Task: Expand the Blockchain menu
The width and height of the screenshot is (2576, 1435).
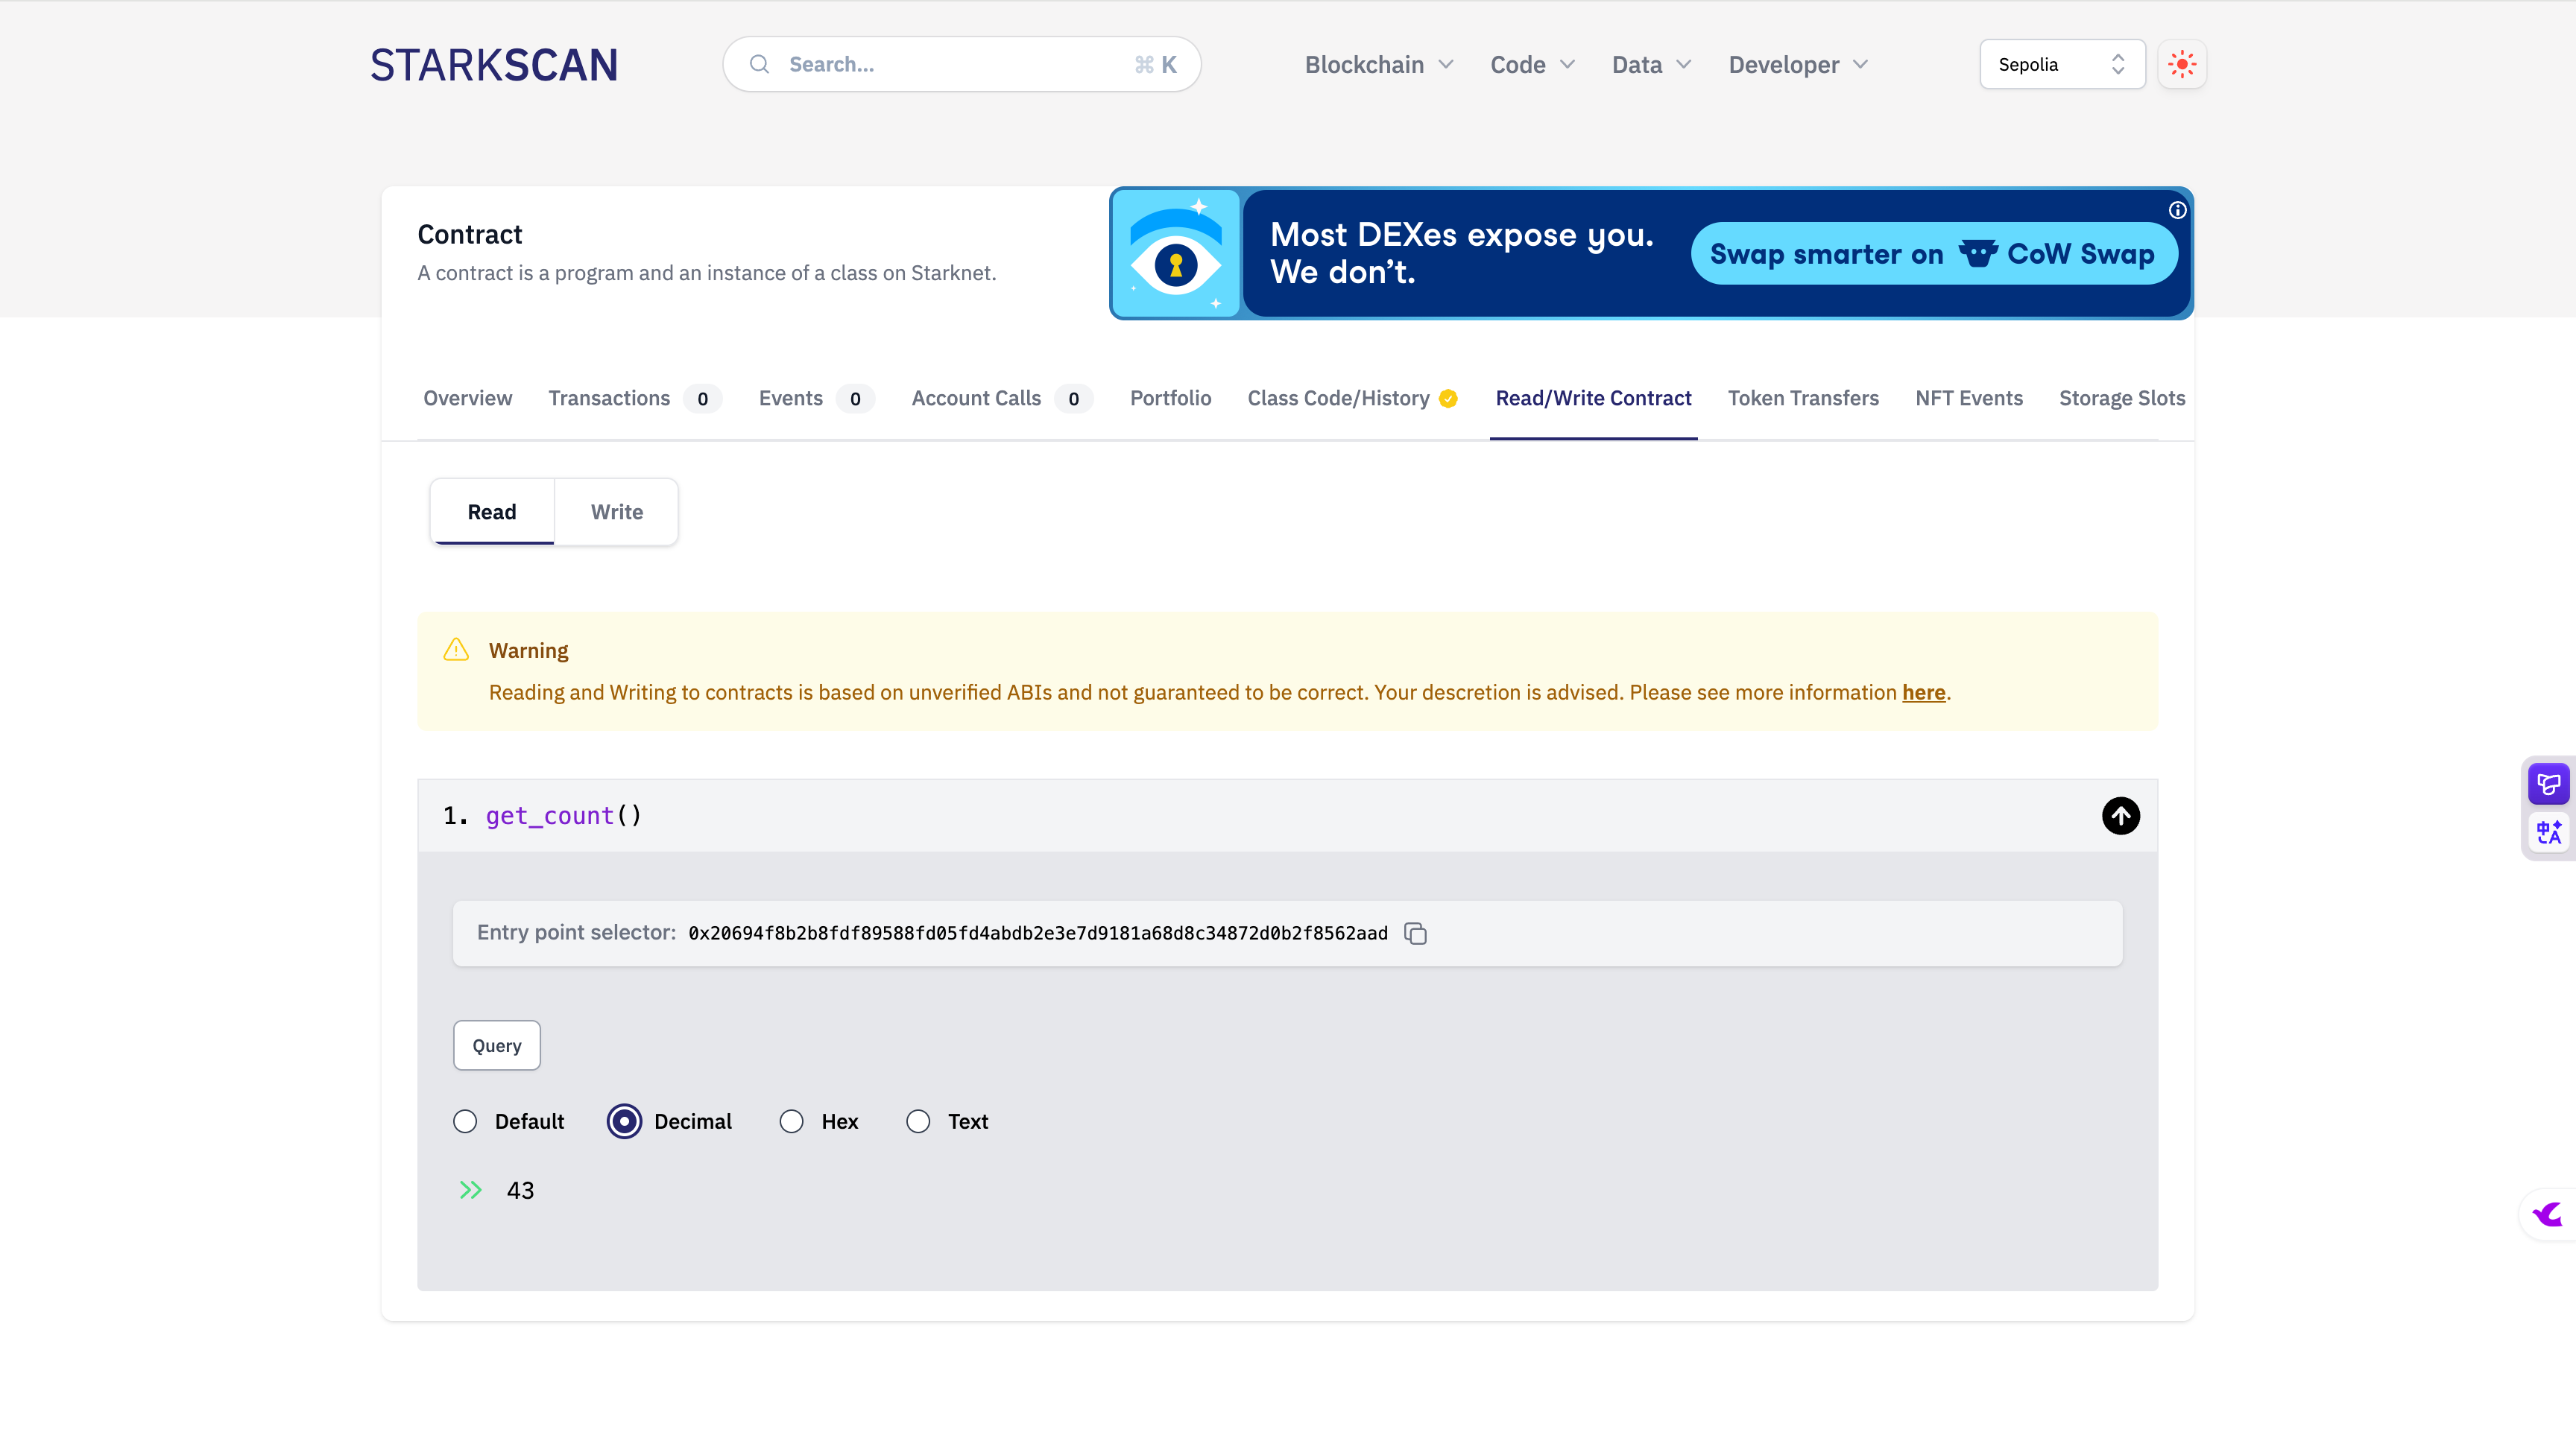Action: [1378, 65]
